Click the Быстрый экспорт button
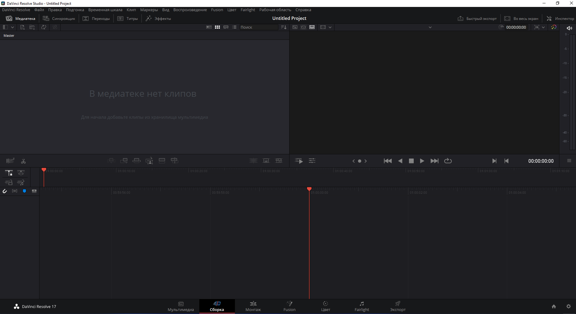 [x=477, y=19]
